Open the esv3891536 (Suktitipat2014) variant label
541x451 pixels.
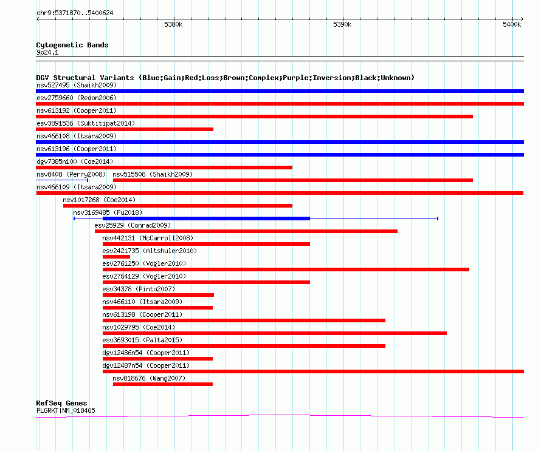pyautogui.click(x=86, y=123)
